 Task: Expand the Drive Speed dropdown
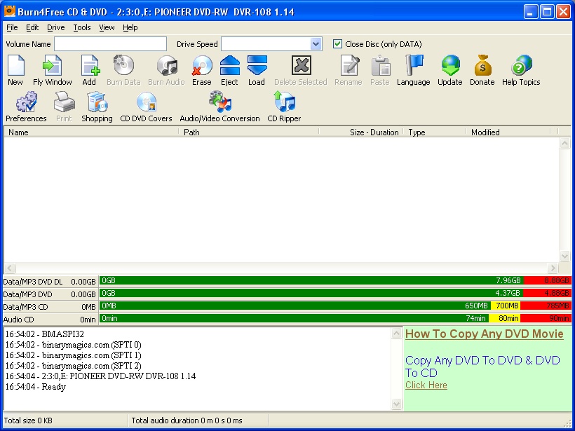coord(316,44)
